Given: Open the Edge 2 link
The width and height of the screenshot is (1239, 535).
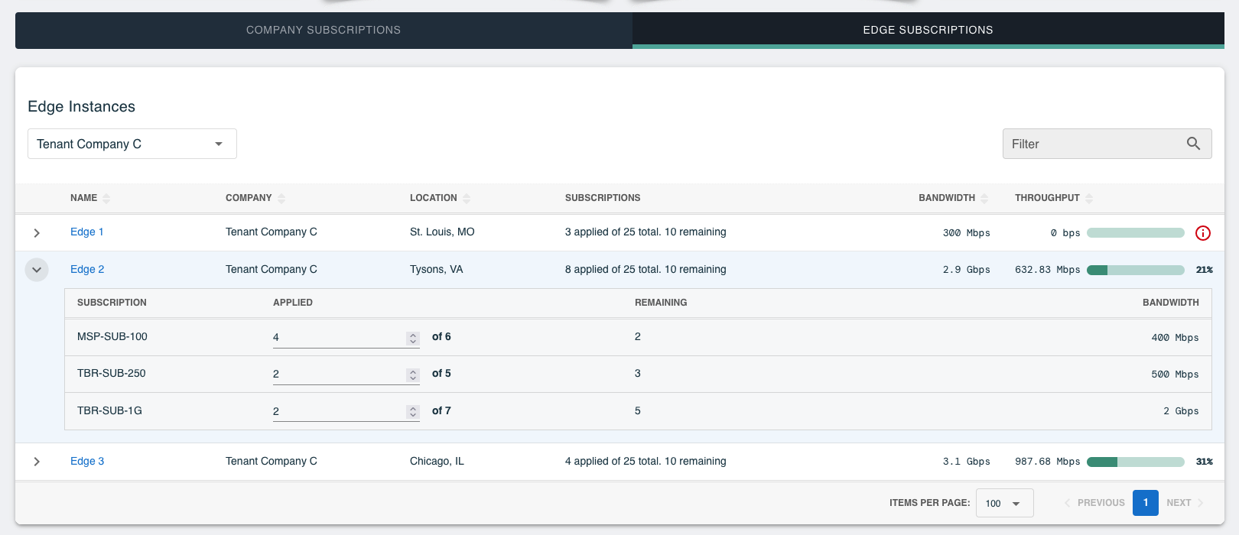Looking at the screenshot, I should (x=87, y=269).
